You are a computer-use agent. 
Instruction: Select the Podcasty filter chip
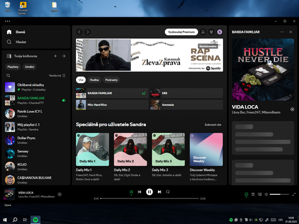[111, 80]
